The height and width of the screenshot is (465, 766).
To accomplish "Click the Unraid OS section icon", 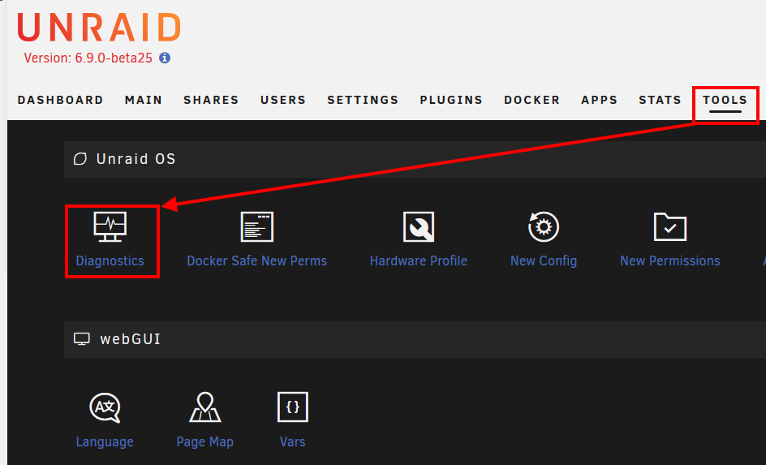I will pyautogui.click(x=80, y=159).
